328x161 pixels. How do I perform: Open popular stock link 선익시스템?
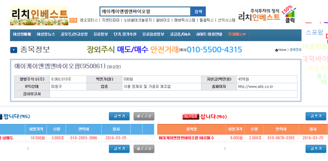pyautogui.click(x=227, y=20)
